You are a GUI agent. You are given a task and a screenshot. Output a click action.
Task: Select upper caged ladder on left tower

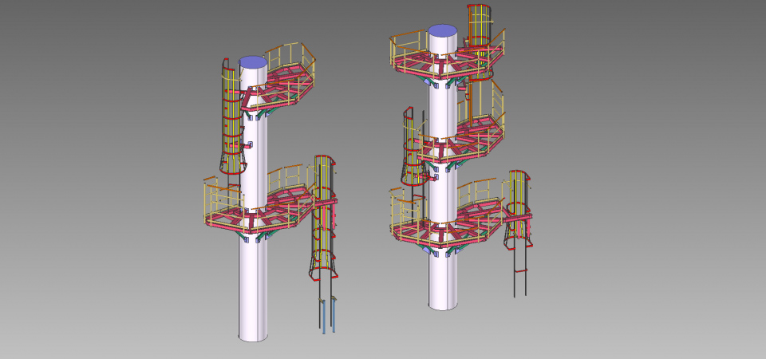[229, 120]
